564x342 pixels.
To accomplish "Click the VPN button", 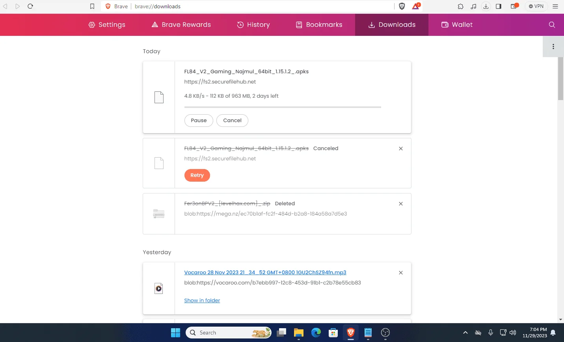I will coord(536,6).
